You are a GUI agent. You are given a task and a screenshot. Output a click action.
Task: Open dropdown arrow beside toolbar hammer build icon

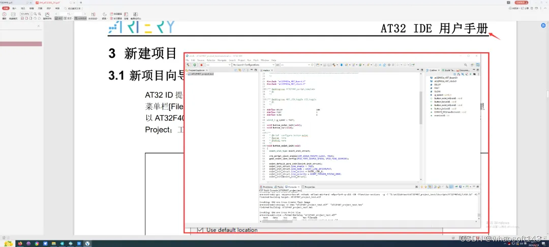[337, 64]
